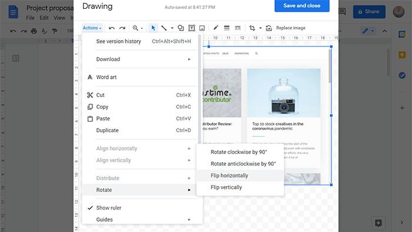Open the View menu in Docs

[59, 18]
